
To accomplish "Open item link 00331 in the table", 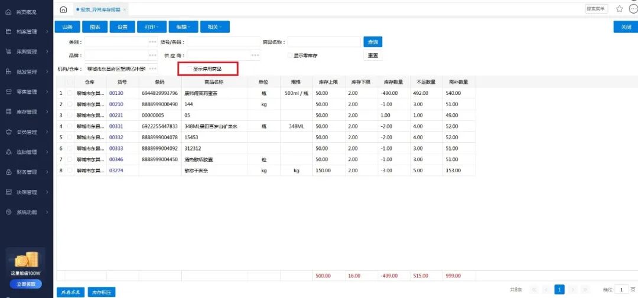I will coord(116,126).
